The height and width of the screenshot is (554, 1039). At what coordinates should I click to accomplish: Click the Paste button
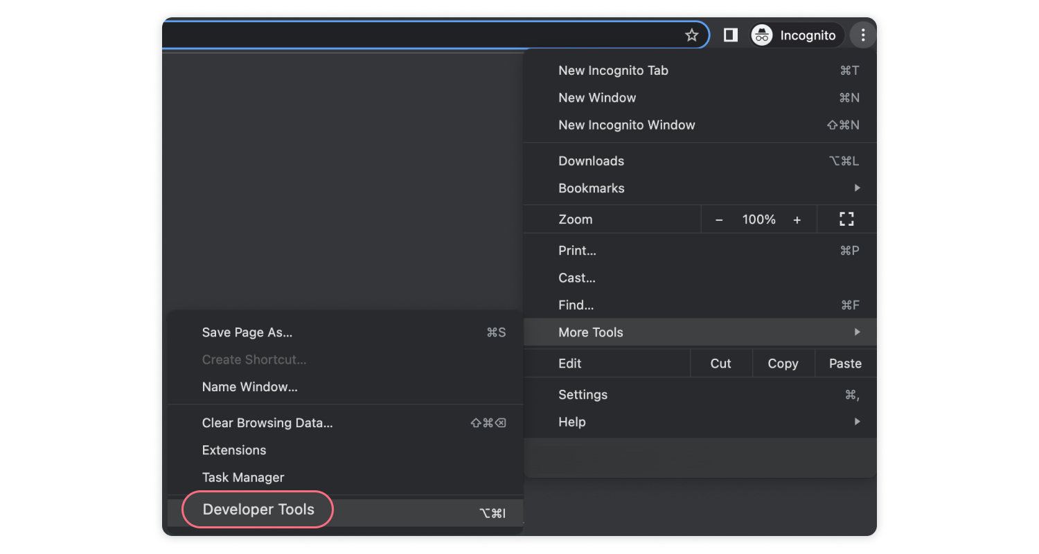click(845, 363)
